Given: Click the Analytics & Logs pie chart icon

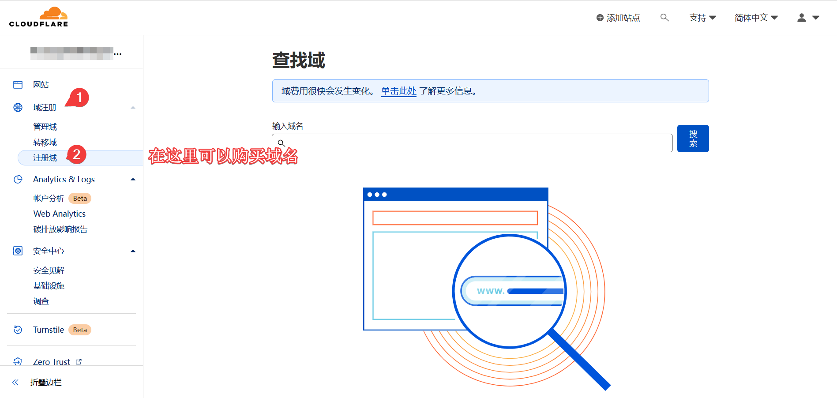Looking at the screenshot, I should pyautogui.click(x=18, y=179).
